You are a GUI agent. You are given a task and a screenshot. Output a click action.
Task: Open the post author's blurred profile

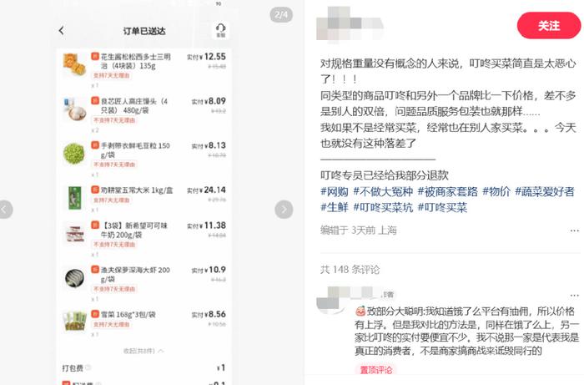tap(350, 23)
